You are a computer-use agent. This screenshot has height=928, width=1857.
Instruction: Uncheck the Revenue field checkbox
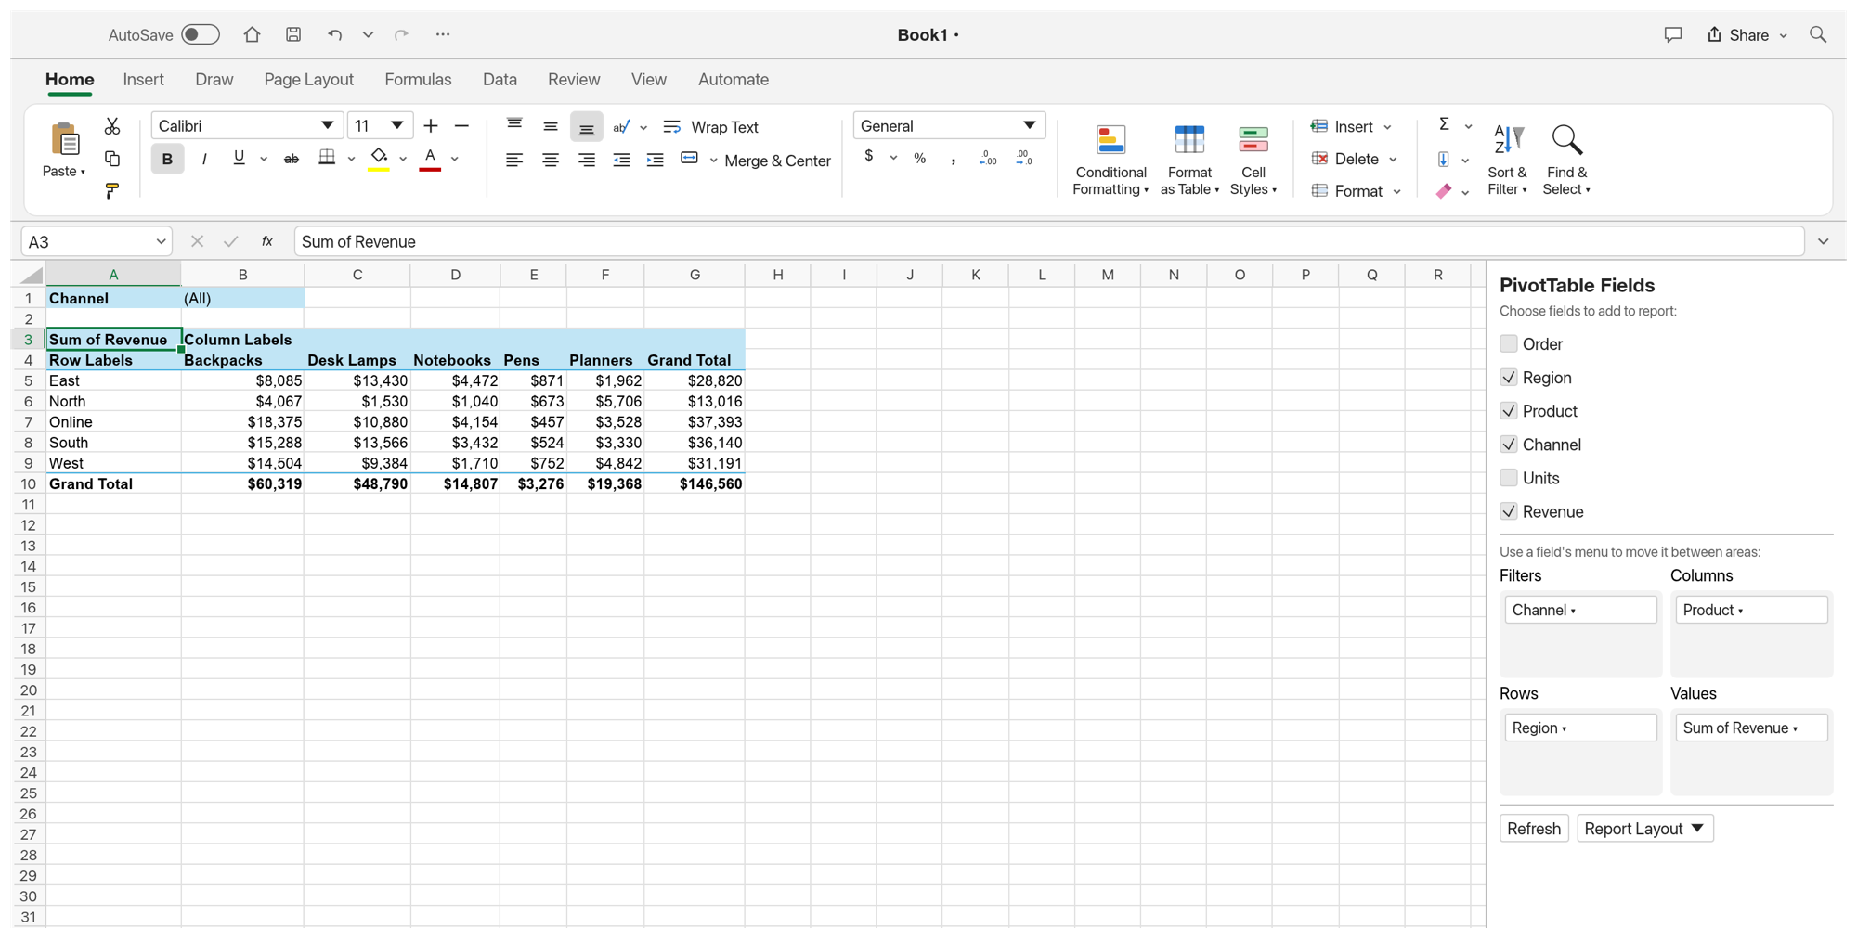pyautogui.click(x=1509, y=510)
